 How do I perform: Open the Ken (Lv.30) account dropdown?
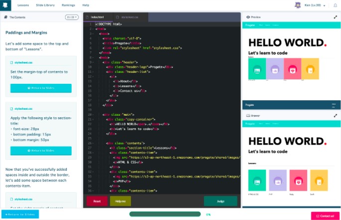click(315, 5)
